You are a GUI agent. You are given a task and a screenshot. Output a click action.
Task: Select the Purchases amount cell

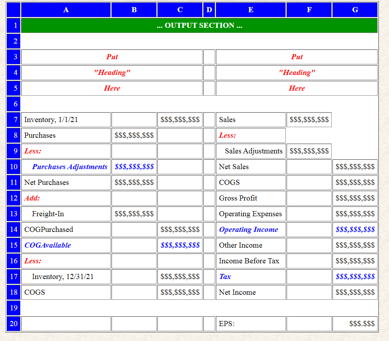133,135
